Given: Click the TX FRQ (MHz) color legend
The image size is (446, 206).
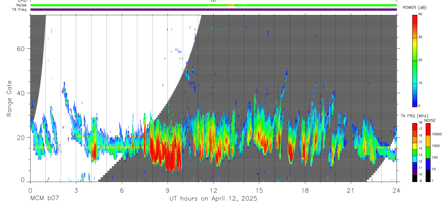Looking at the screenshot, I should click(415, 152).
